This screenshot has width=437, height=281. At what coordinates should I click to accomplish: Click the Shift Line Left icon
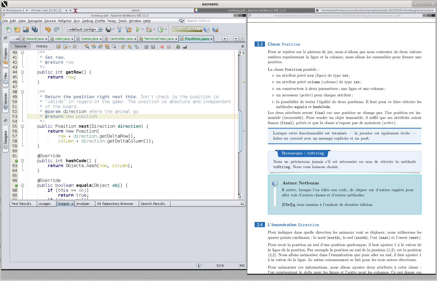pyautogui.click(x=146, y=46)
